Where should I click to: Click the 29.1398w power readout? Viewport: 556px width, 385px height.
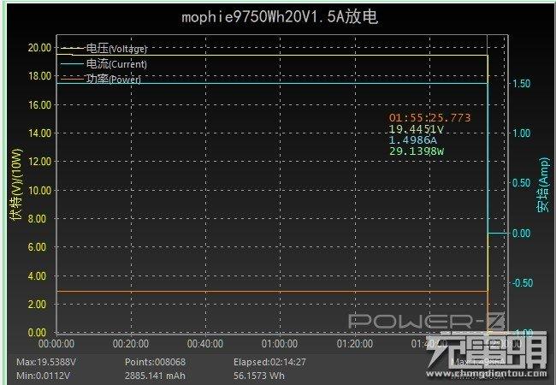417,151
